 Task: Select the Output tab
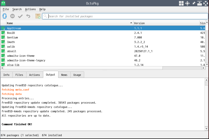tap(51, 75)
